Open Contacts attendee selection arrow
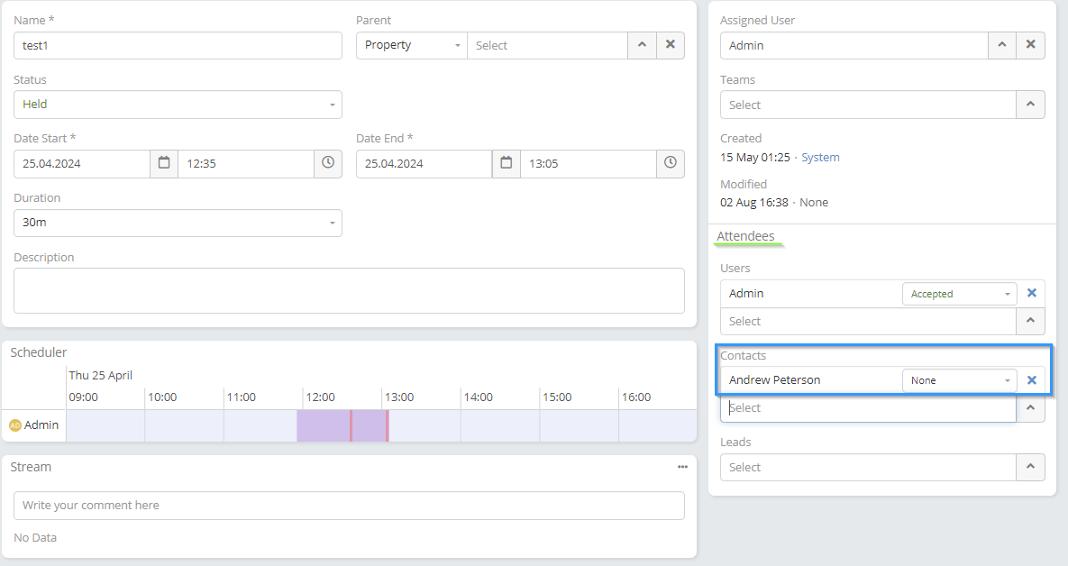Image resolution: width=1068 pixels, height=566 pixels. (1030, 408)
